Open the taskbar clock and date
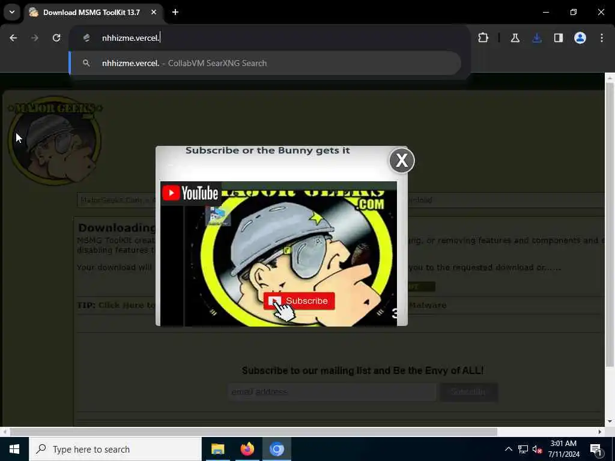 (563, 449)
